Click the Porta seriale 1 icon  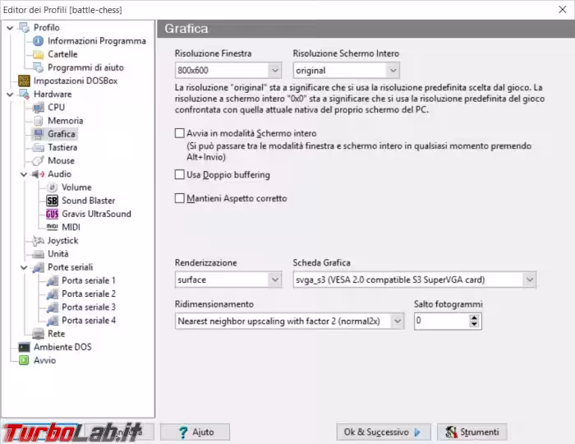52,280
